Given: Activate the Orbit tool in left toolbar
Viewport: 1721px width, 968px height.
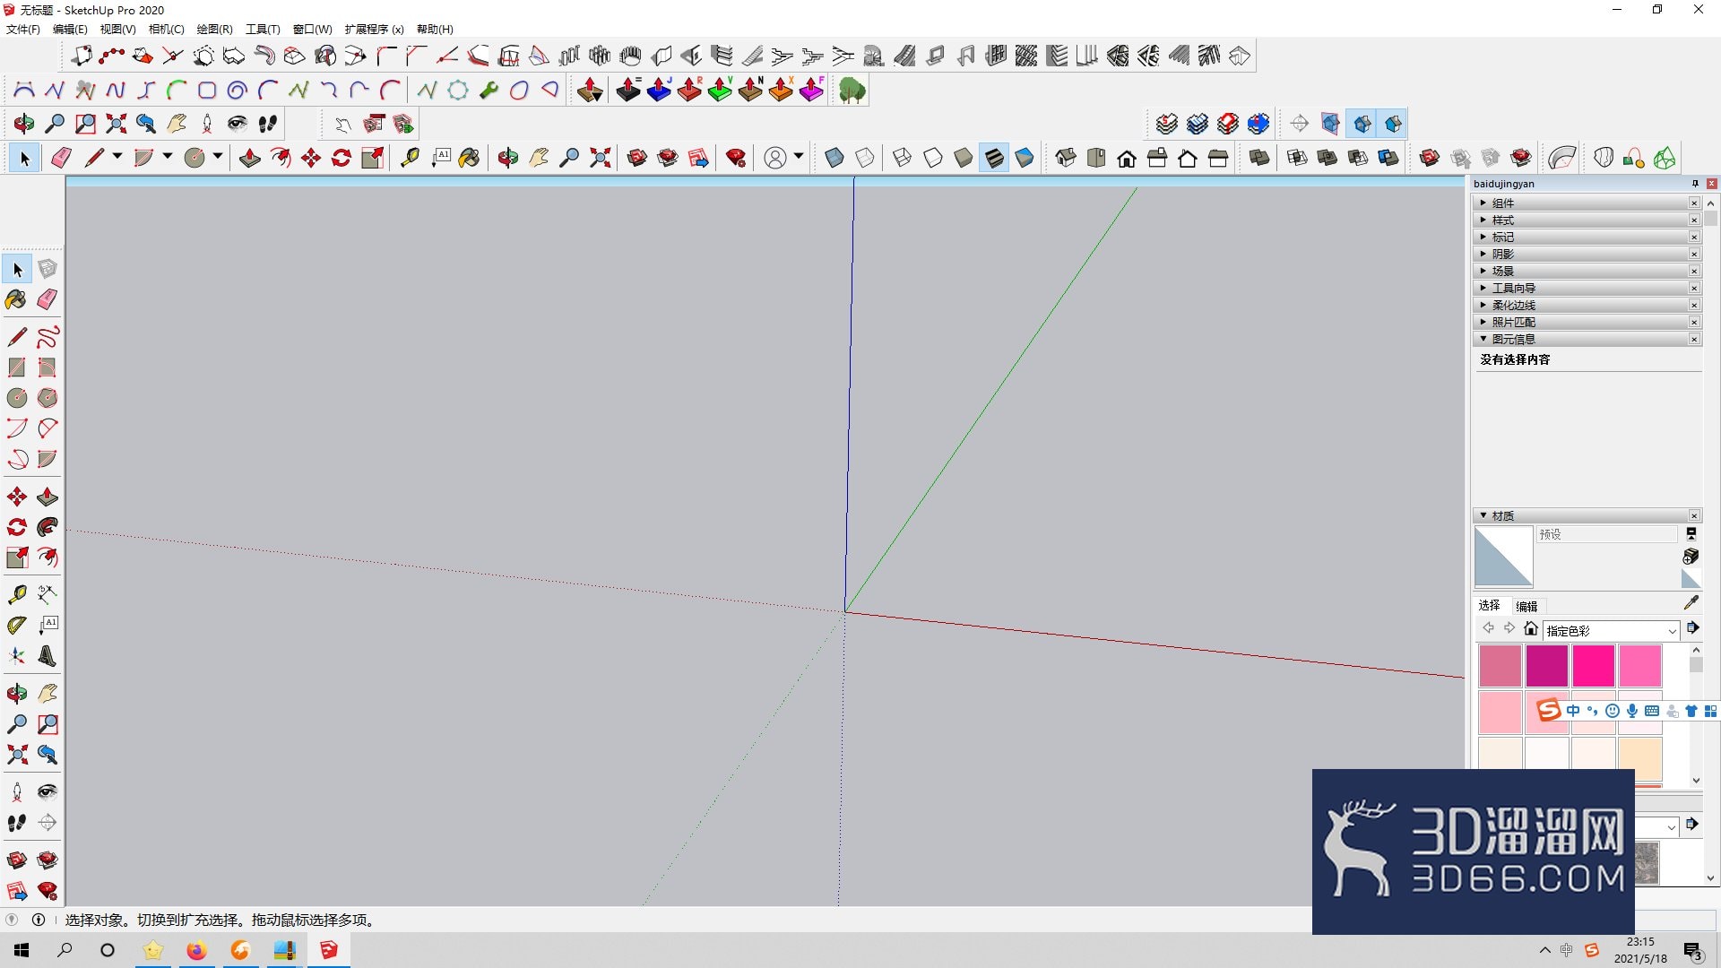Looking at the screenshot, I should point(16,694).
